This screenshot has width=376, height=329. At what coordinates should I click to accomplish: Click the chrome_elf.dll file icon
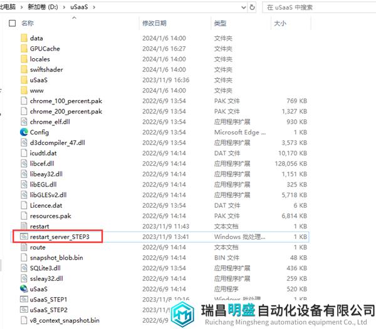pos(24,122)
